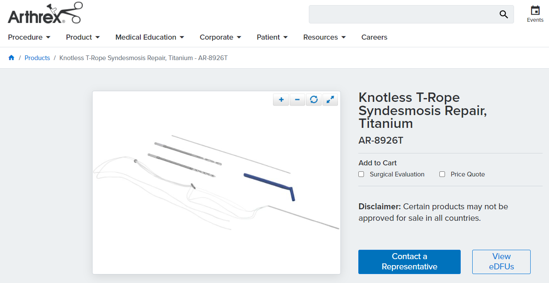Click into the search input field
549x283 pixels.
[x=401, y=14]
